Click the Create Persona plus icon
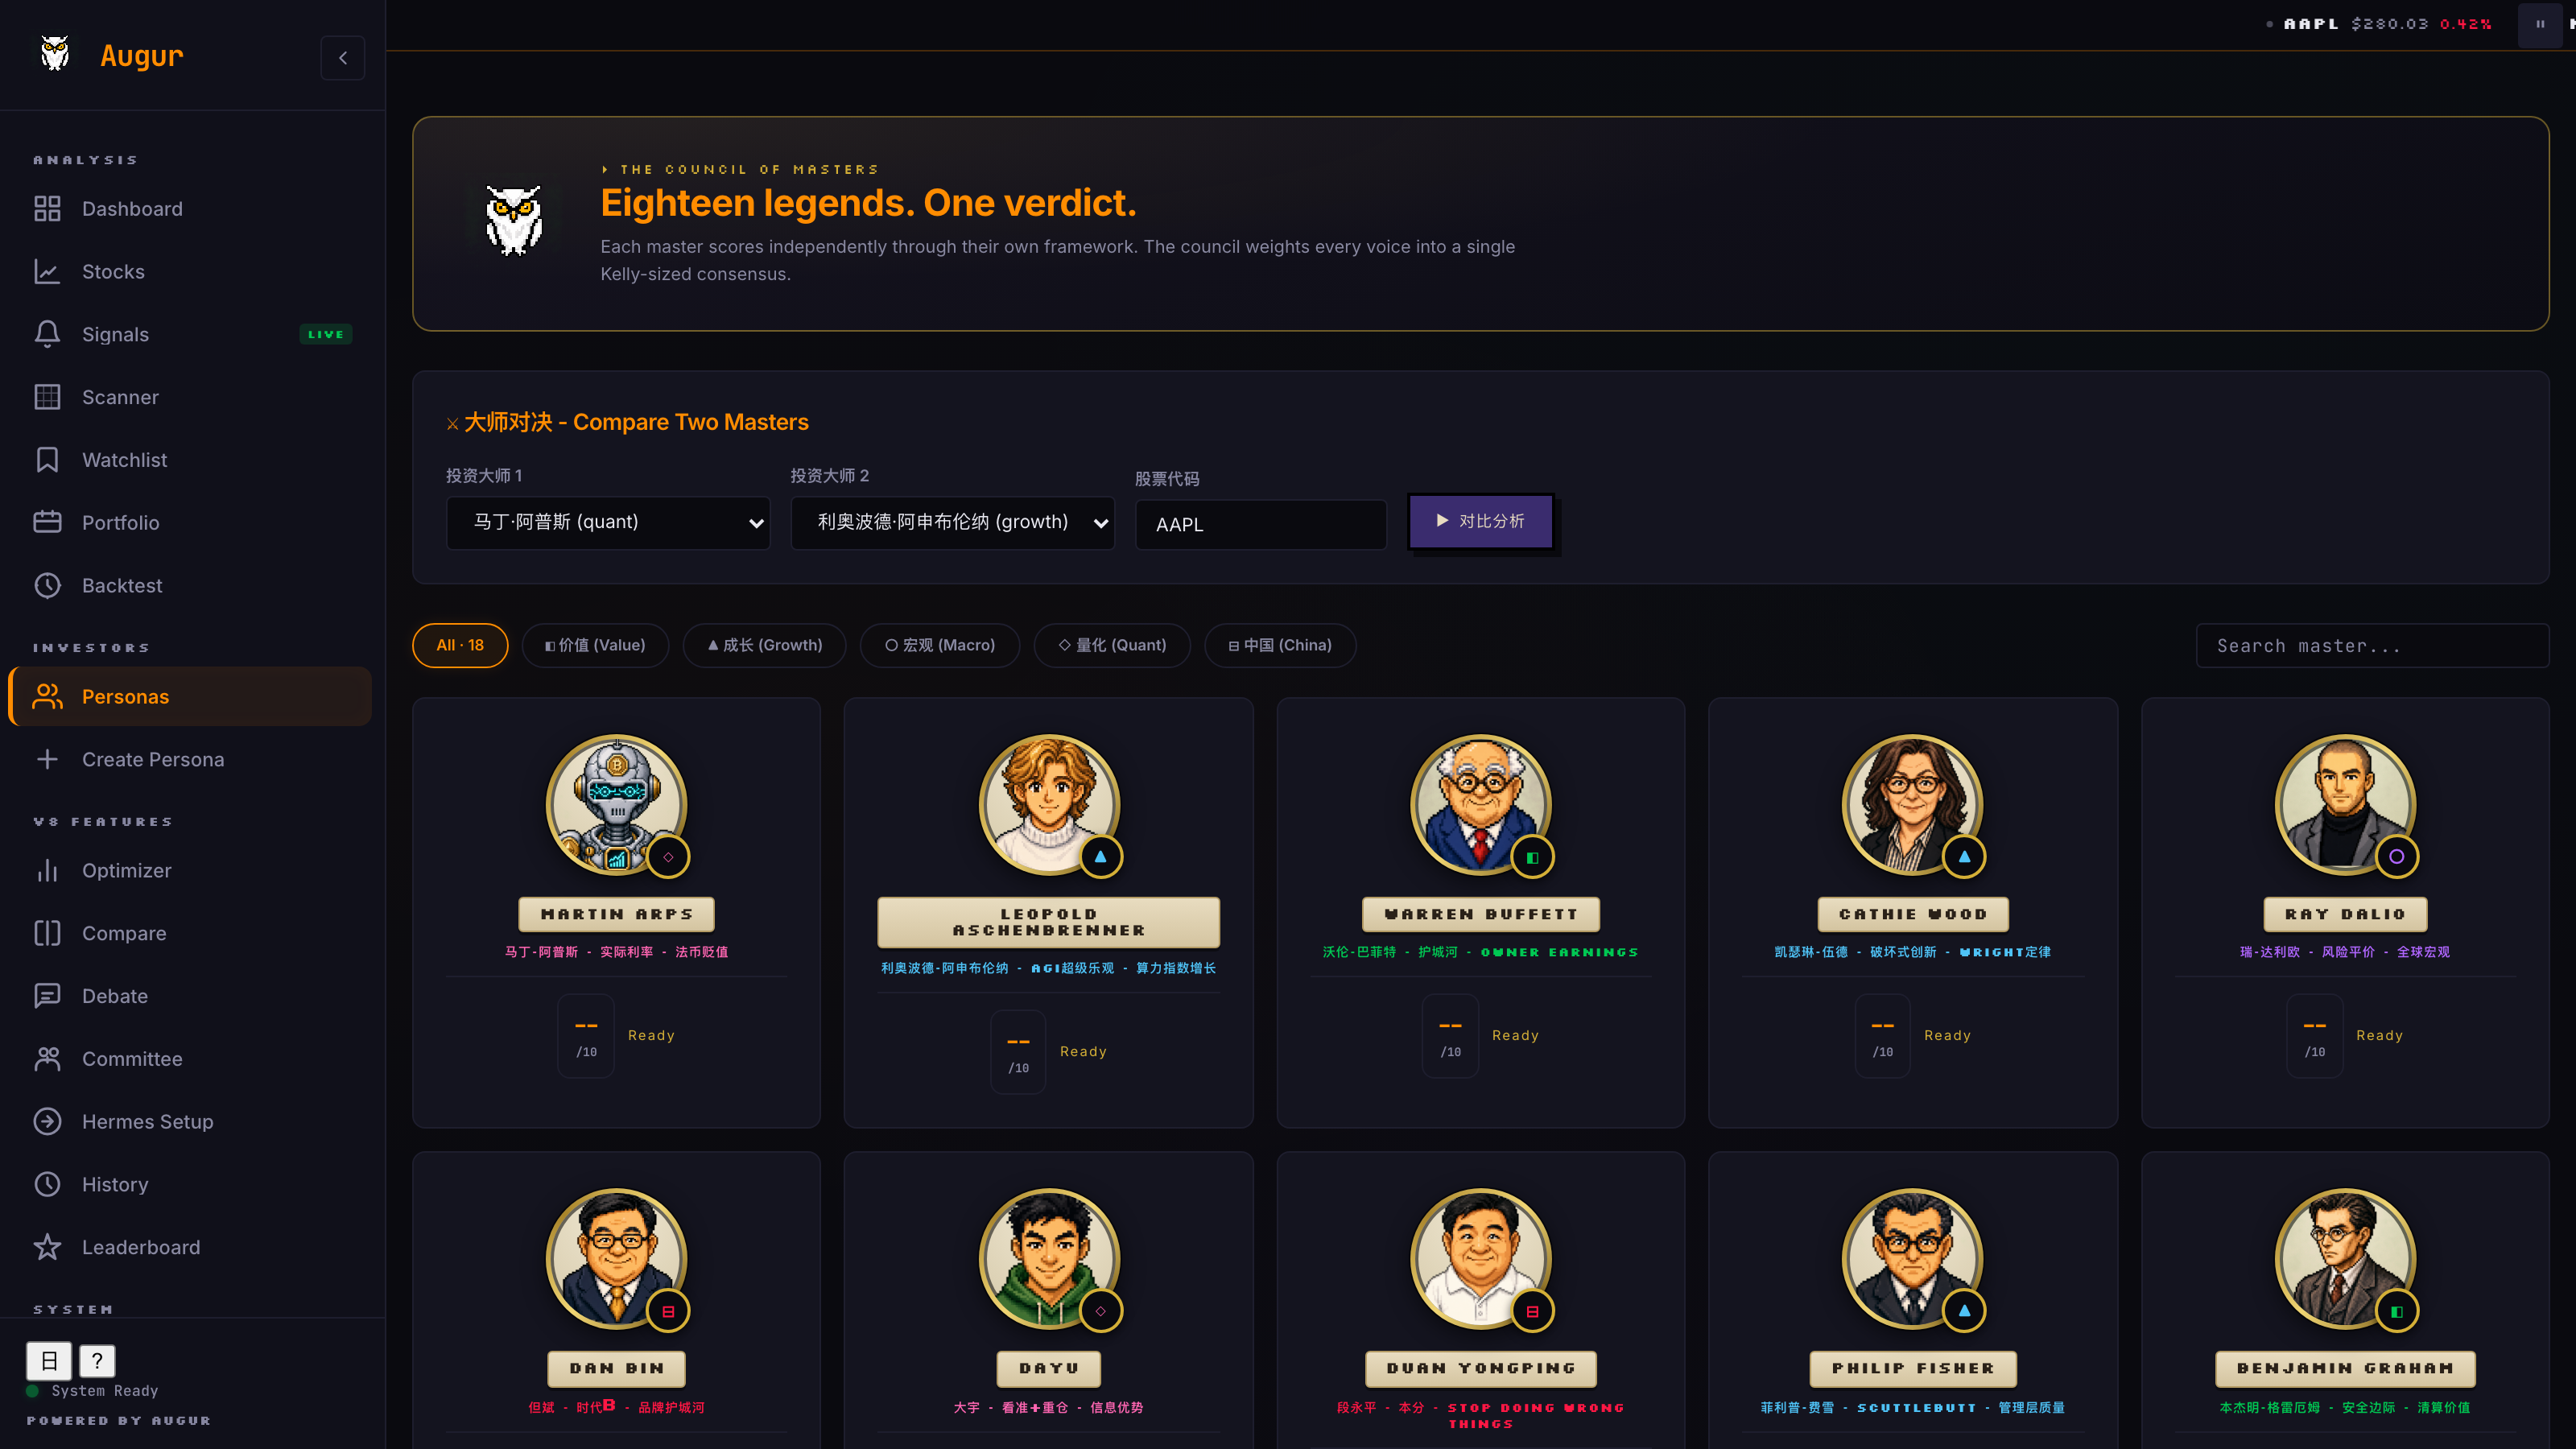Screen dimensions: 2576x1449 tap(47, 759)
